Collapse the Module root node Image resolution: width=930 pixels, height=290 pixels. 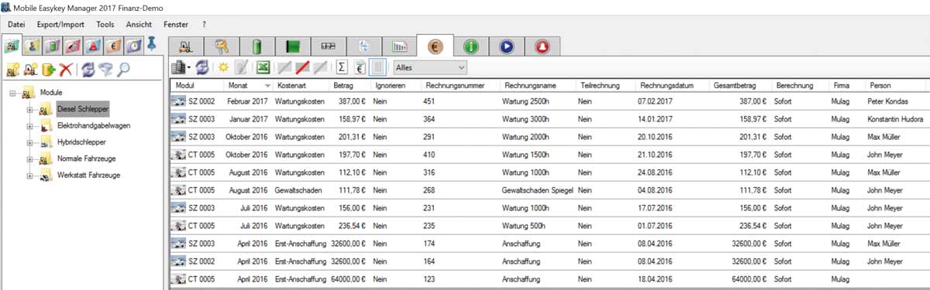13,93
